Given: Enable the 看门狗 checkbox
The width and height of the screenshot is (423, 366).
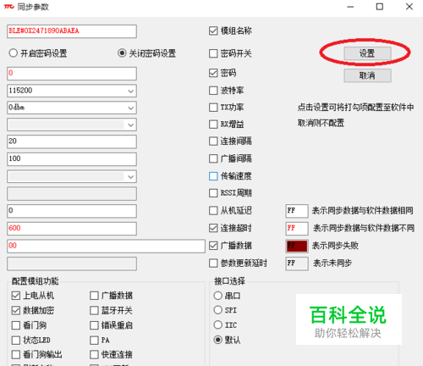Looking at the screenshot, I should pos(16,325).
